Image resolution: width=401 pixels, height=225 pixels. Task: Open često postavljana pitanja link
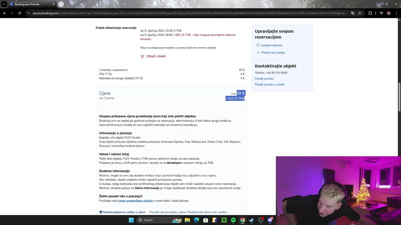136,201
